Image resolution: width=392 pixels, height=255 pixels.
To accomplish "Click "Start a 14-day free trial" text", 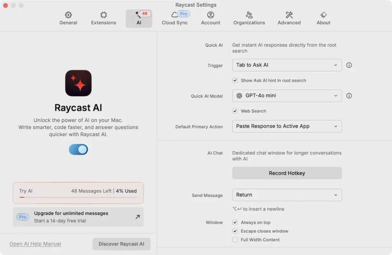I will (60, 221).
